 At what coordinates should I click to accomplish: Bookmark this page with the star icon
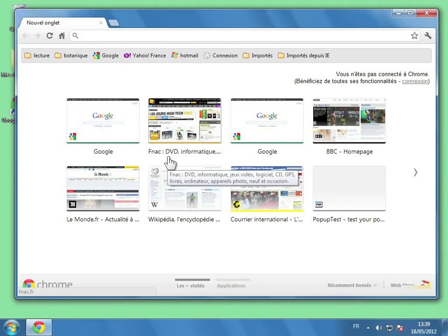point(414,36)
